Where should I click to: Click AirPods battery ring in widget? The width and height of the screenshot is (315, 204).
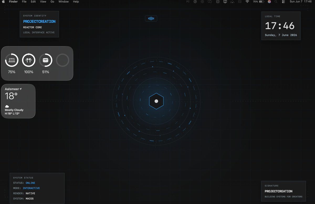click(x=29, y=60)
